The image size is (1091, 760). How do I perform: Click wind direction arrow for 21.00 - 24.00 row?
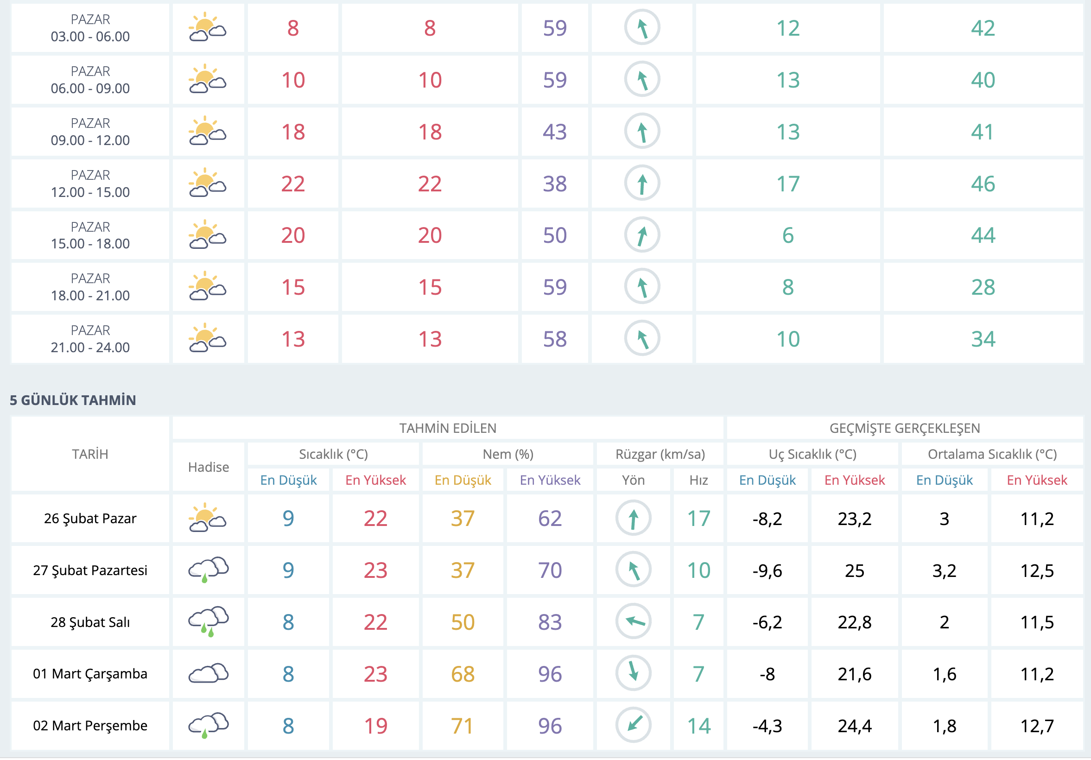tap(642, 338)
